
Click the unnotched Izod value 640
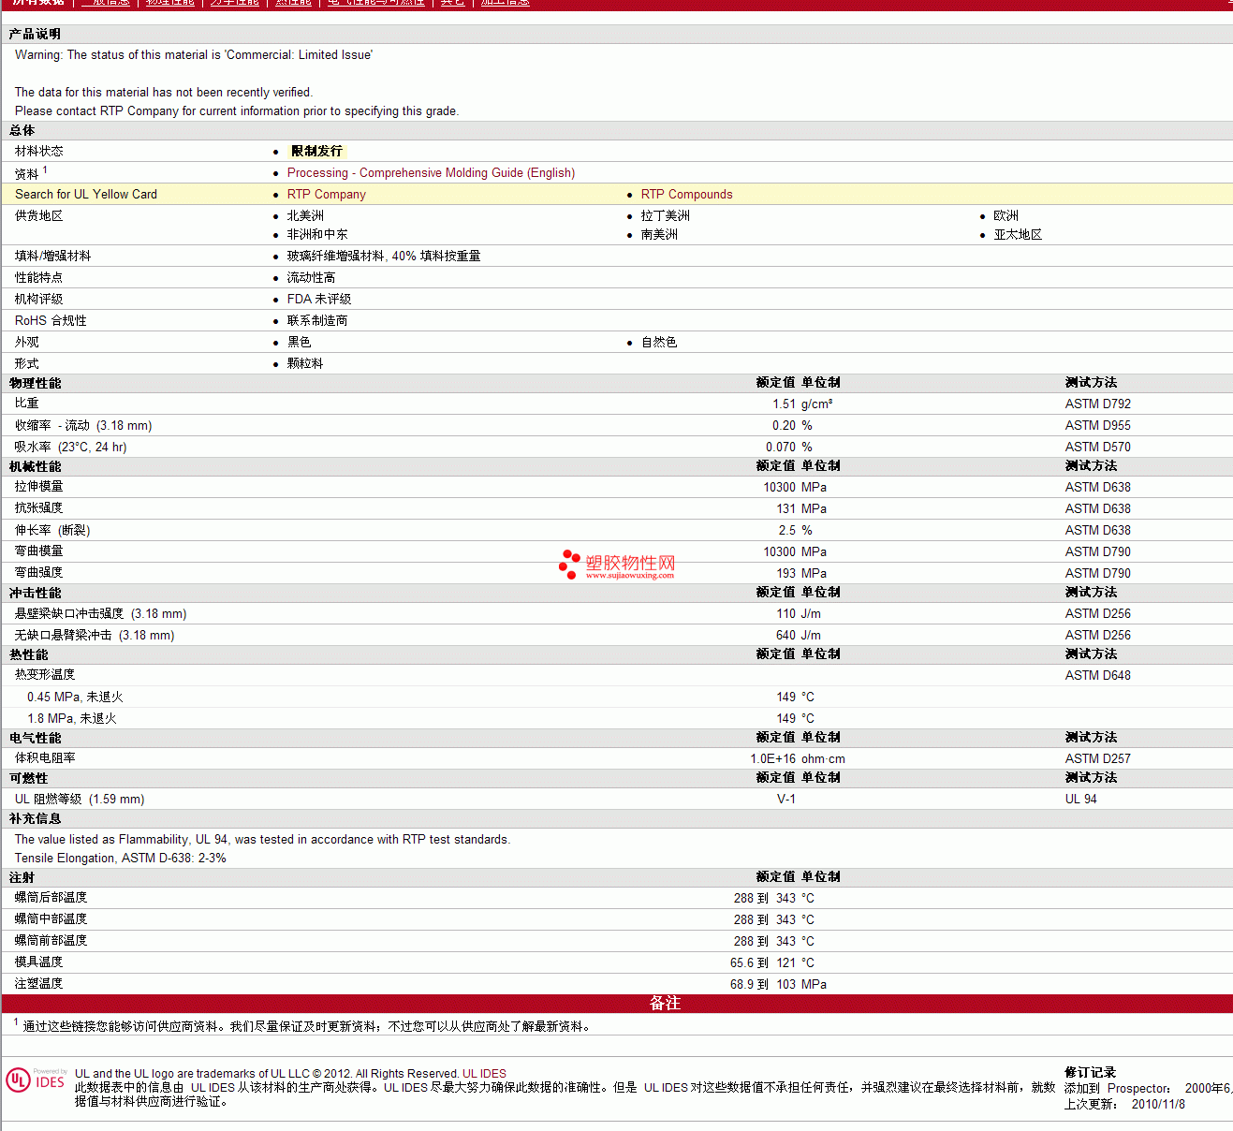[785, 635]
